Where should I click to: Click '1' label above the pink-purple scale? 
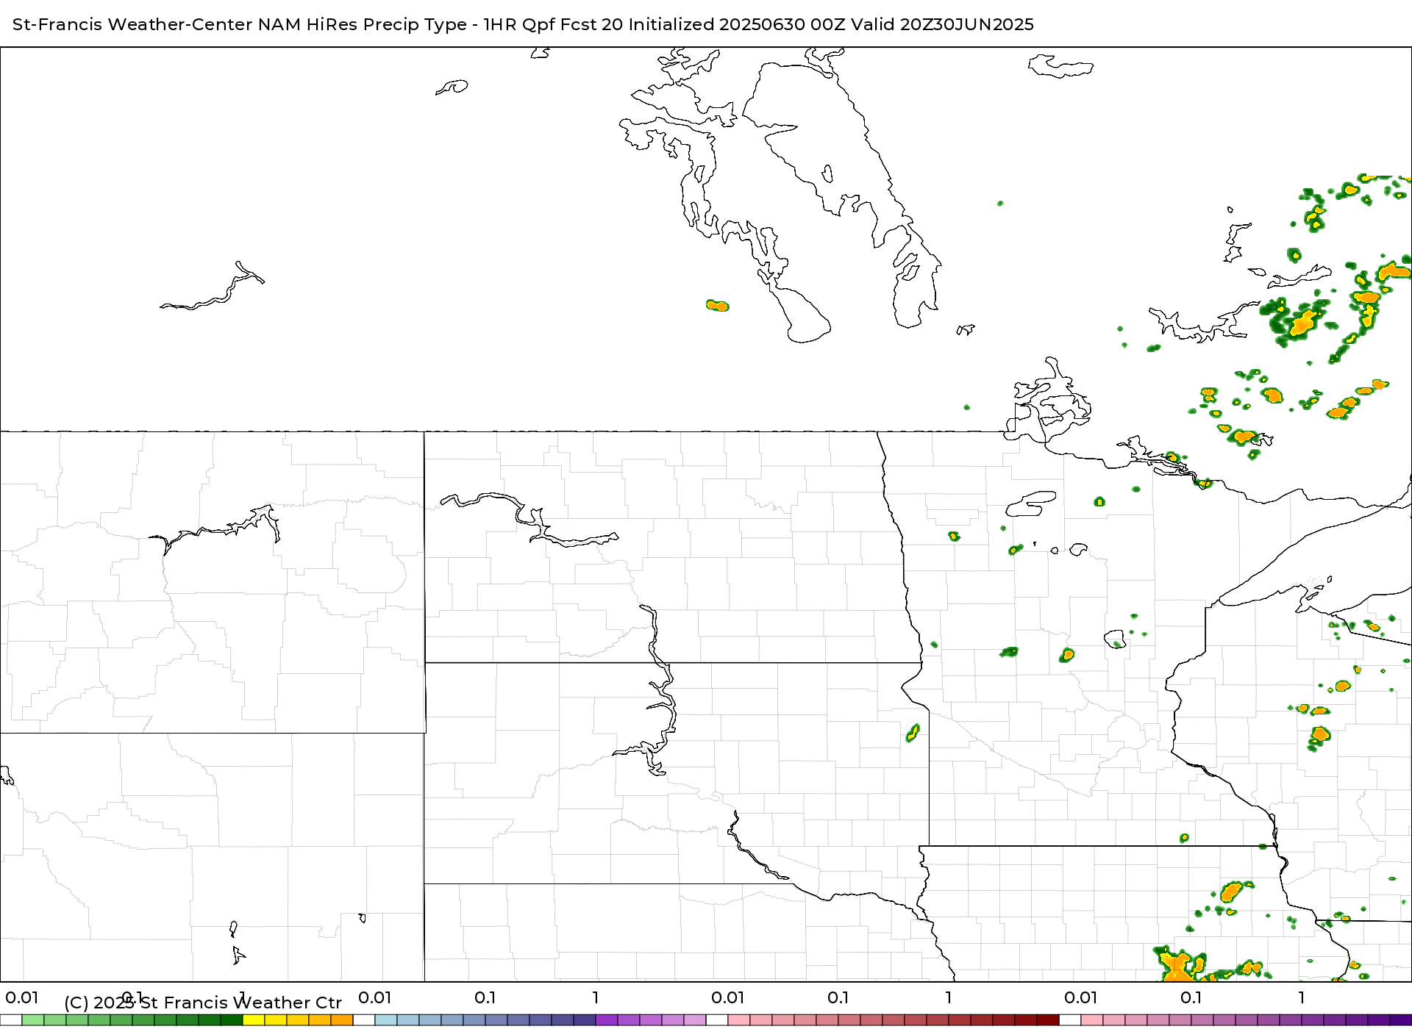click(1302, 998)
